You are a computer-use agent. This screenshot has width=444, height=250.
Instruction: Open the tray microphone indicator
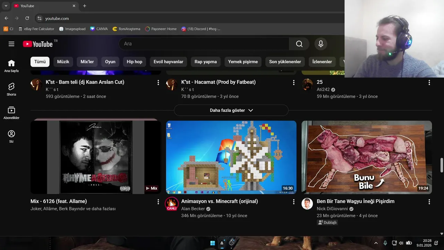385,243
